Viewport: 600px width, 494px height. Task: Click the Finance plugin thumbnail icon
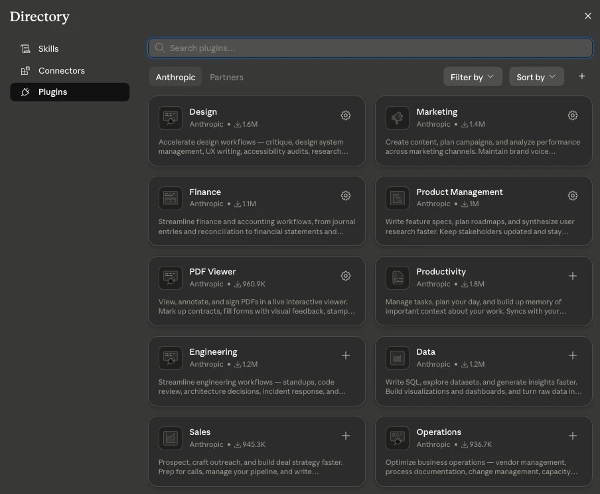click(x=171, y=198)
